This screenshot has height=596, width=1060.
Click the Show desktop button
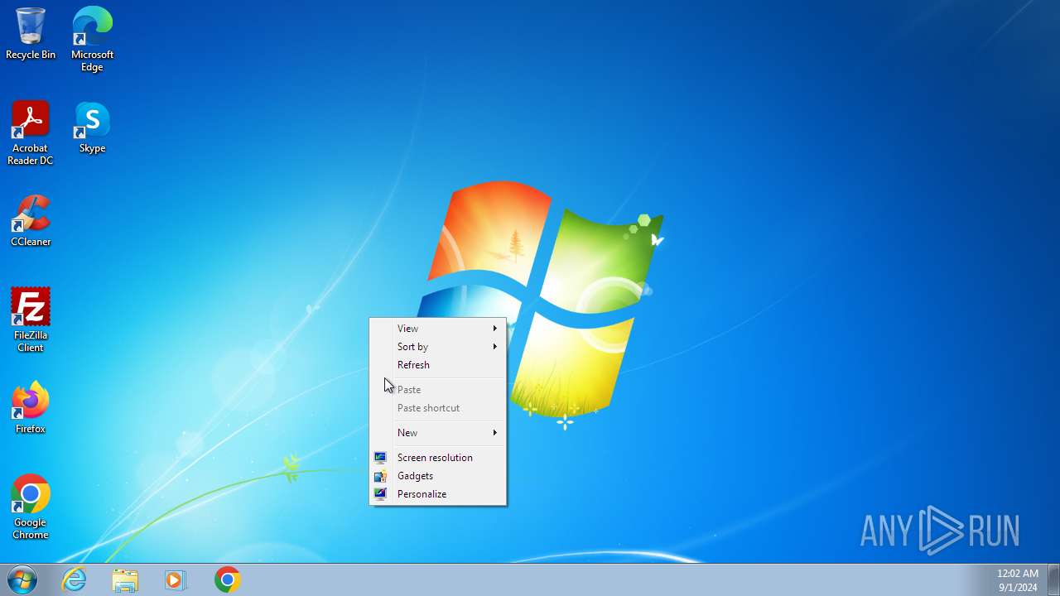(1053, 579)
